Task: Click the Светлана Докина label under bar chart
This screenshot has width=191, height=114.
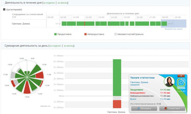Action: coord(116,112)
